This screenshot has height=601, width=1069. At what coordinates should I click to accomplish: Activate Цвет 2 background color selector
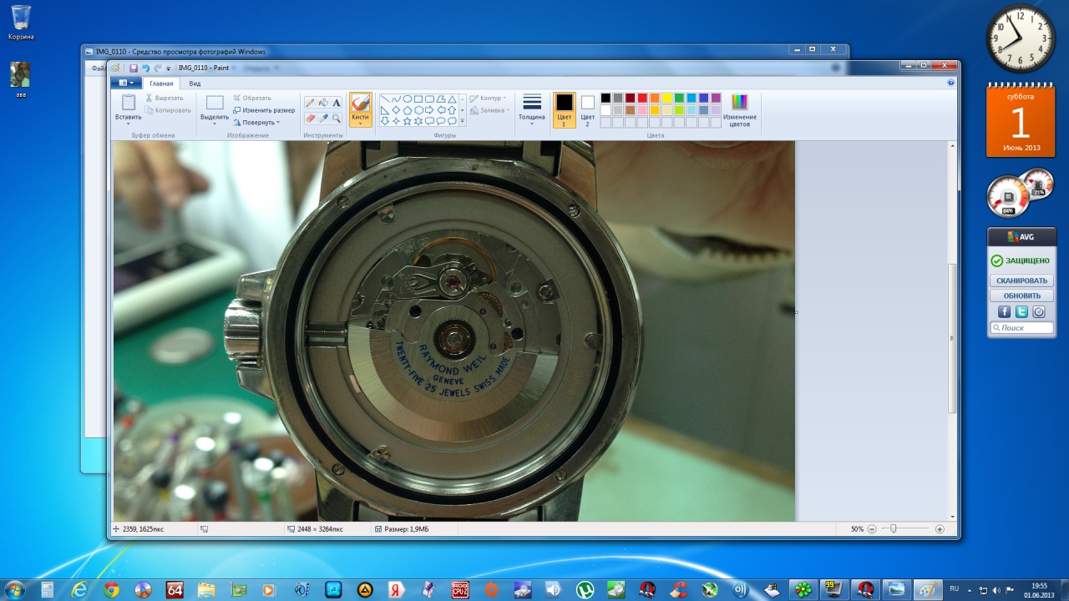point(587,109)
